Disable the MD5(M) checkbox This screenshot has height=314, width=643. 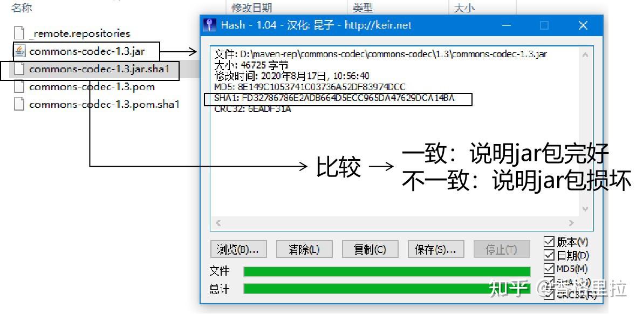click(549, 269)
